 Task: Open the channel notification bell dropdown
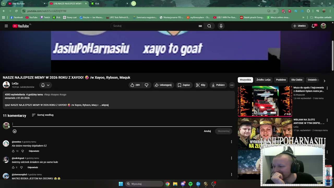[45, 85]
